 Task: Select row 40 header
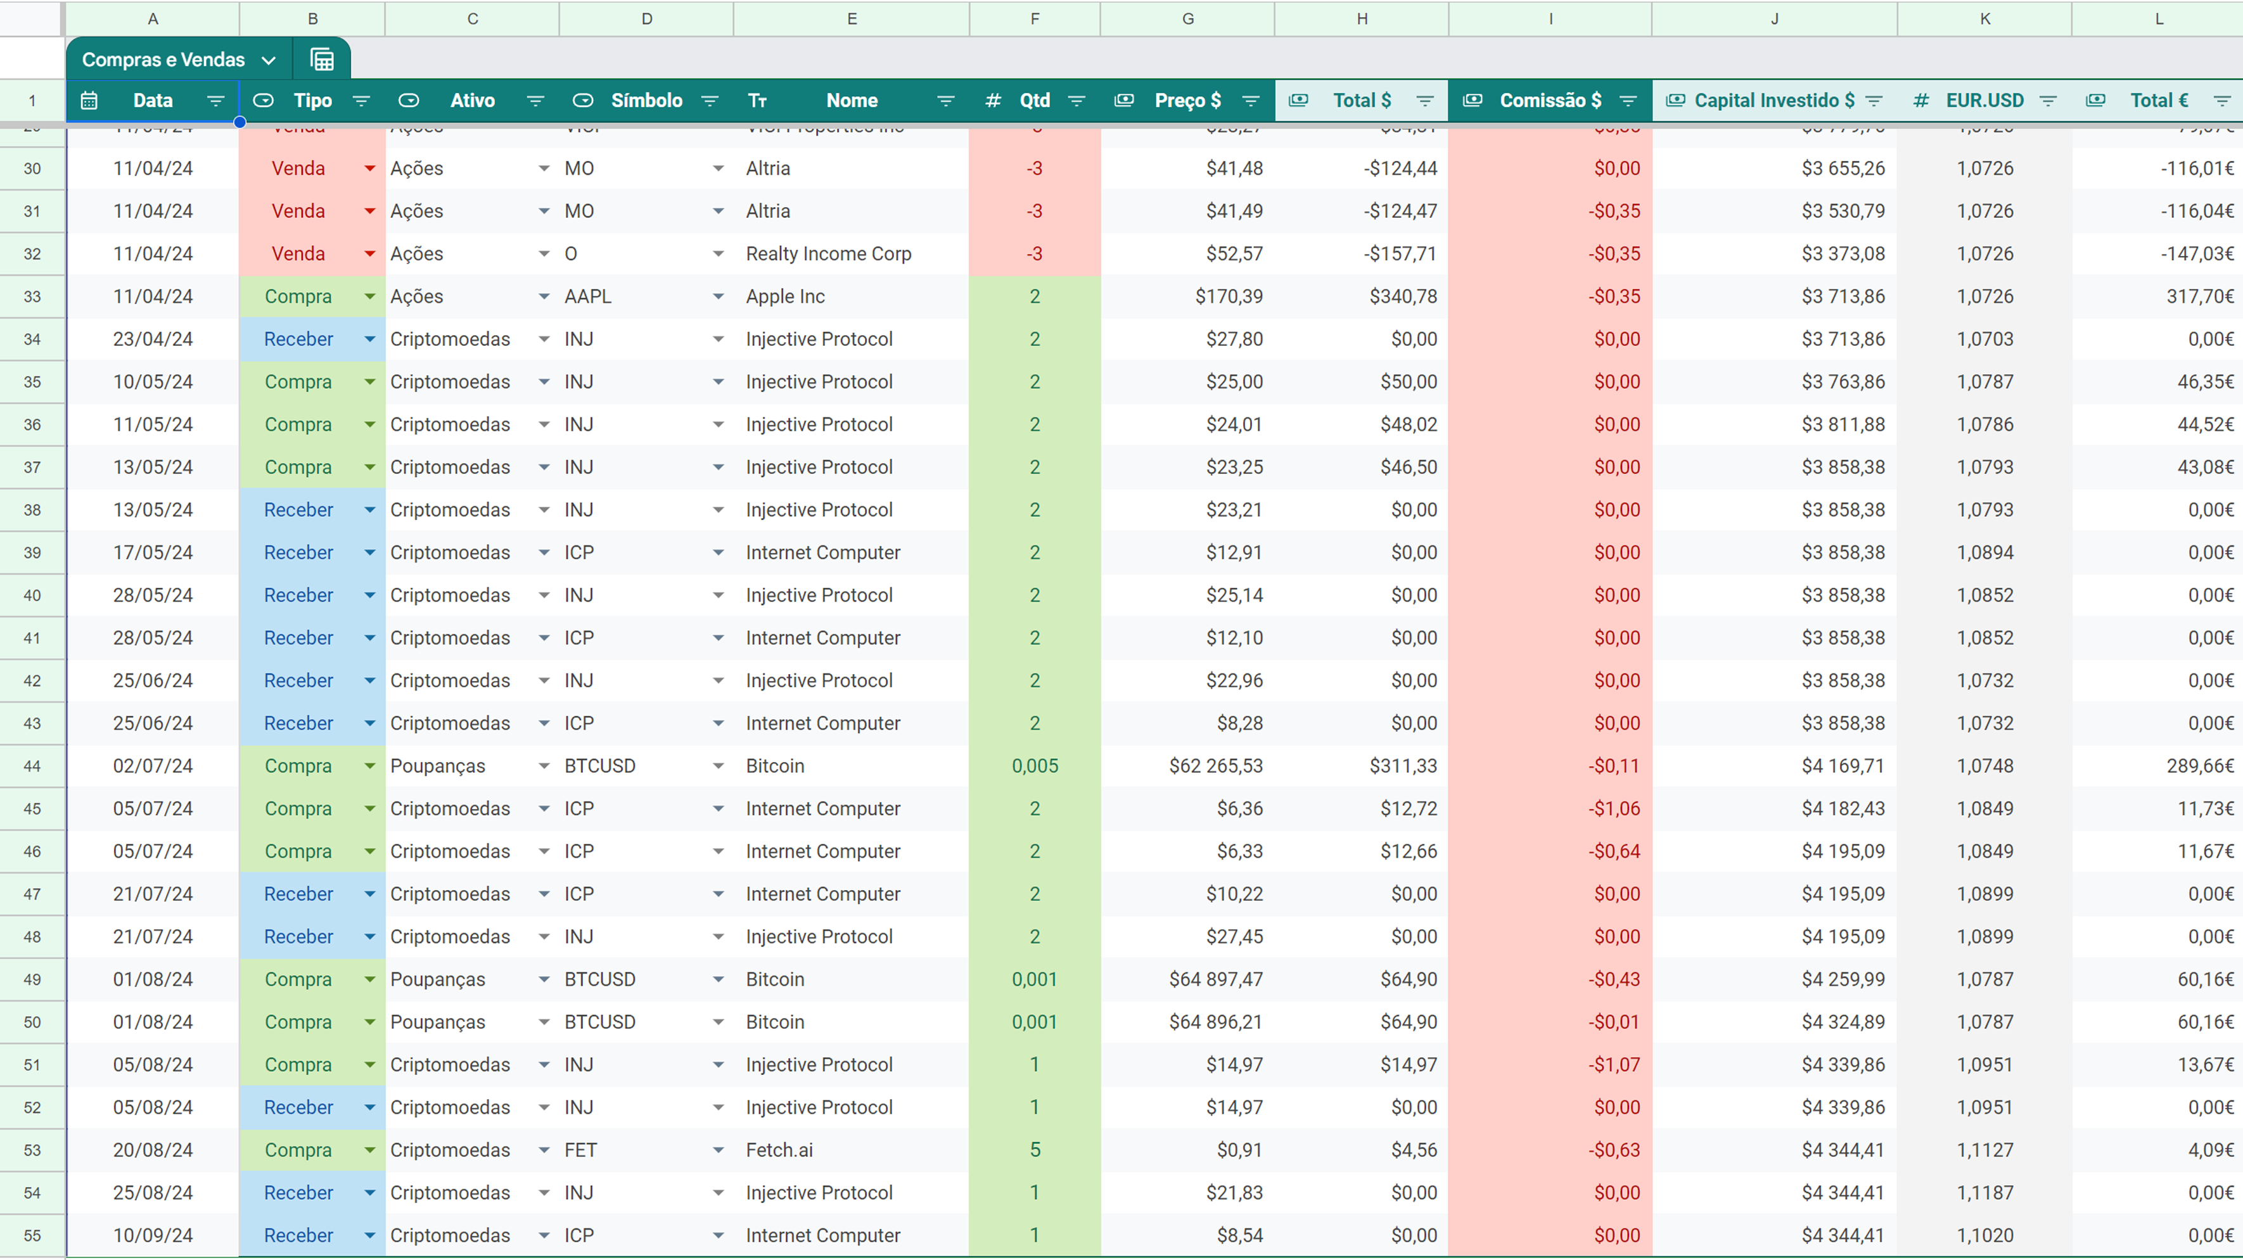click(32, 595)
